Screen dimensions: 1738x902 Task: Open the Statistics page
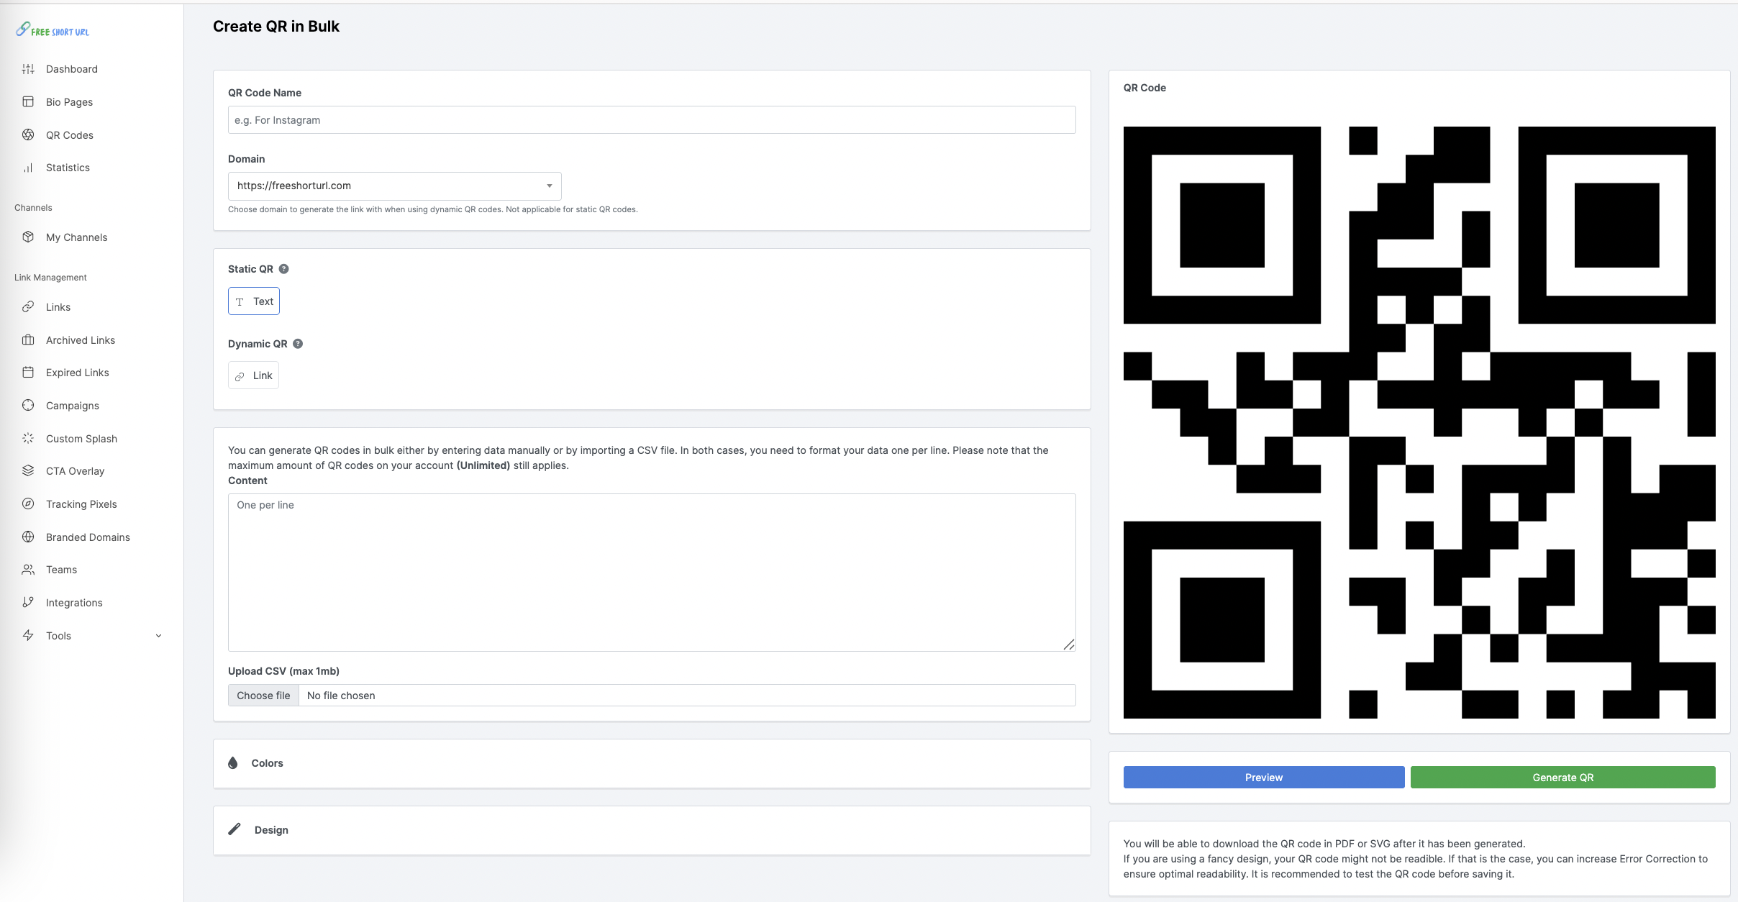(x=68, y=167)
